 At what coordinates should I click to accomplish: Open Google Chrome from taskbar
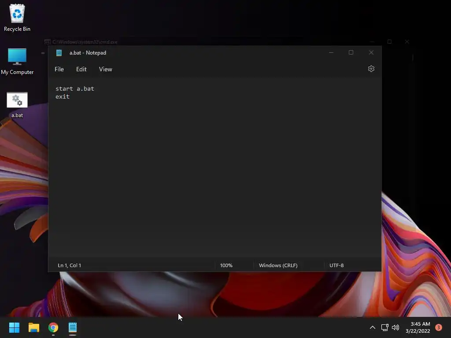(x=53, y=327)
